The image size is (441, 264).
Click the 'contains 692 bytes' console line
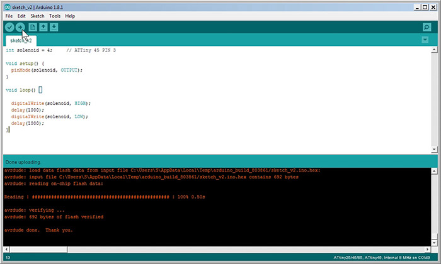point(151,177)
